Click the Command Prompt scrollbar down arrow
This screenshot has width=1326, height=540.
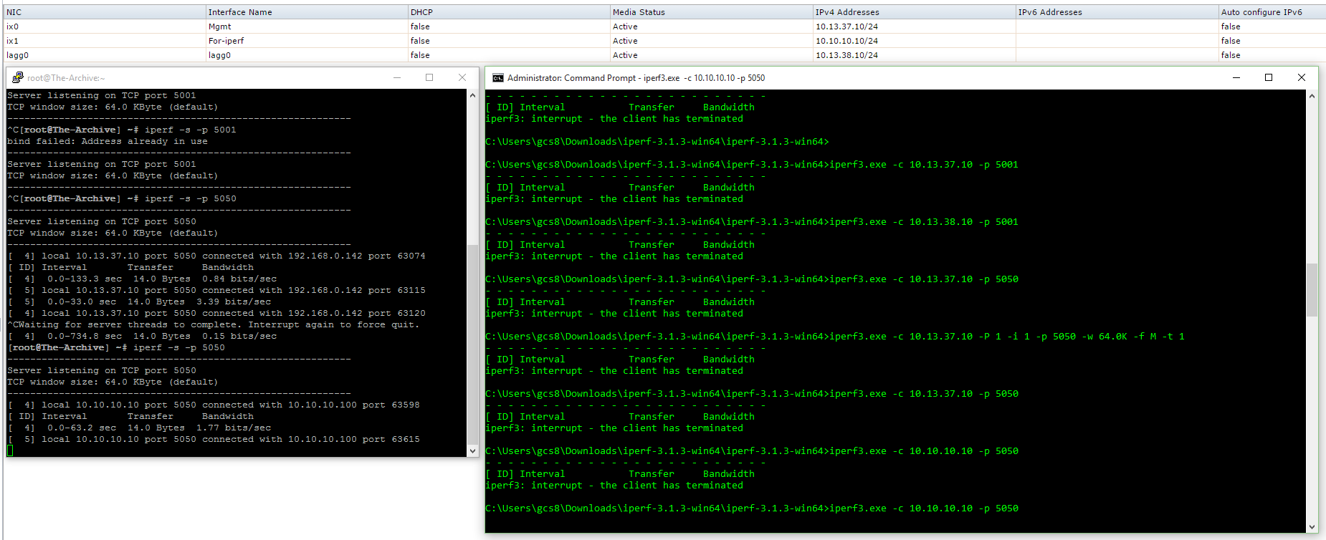click(1312, 527)
